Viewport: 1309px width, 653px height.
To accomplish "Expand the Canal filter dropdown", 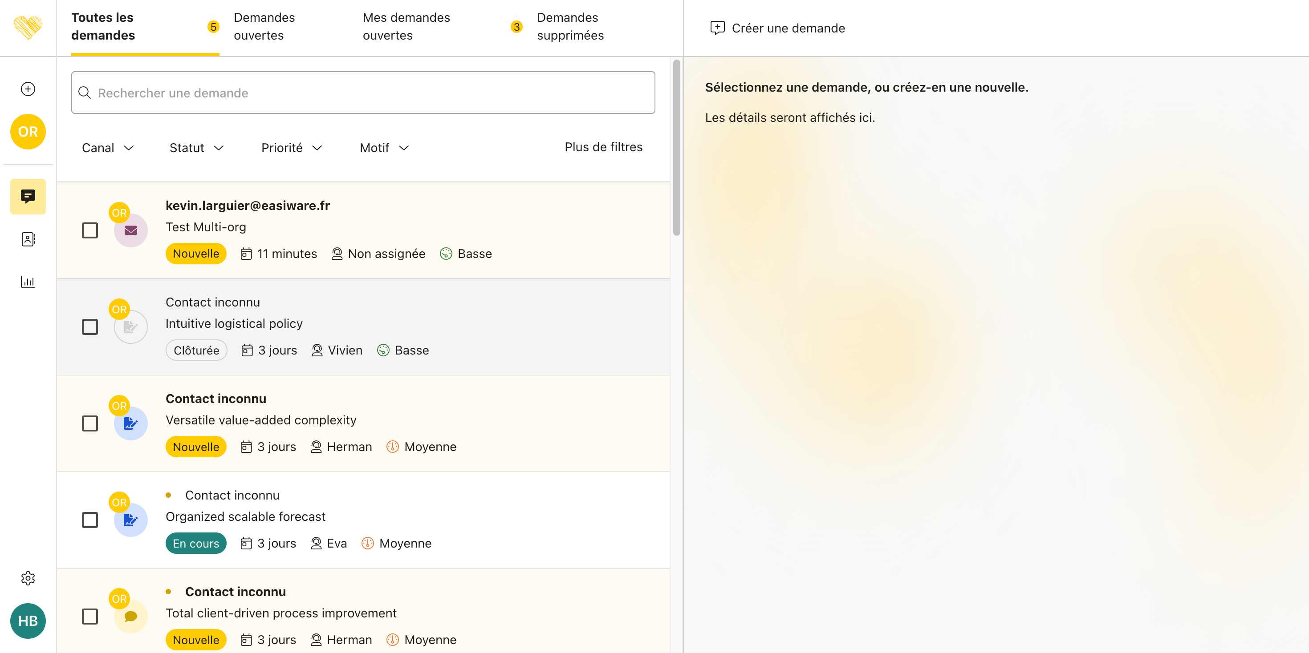I will pyautogui.click(x=108, y=148).
